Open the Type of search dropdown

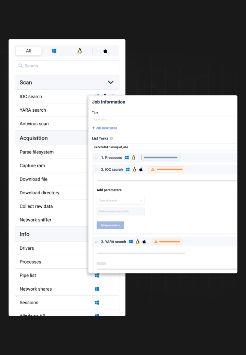120,200
